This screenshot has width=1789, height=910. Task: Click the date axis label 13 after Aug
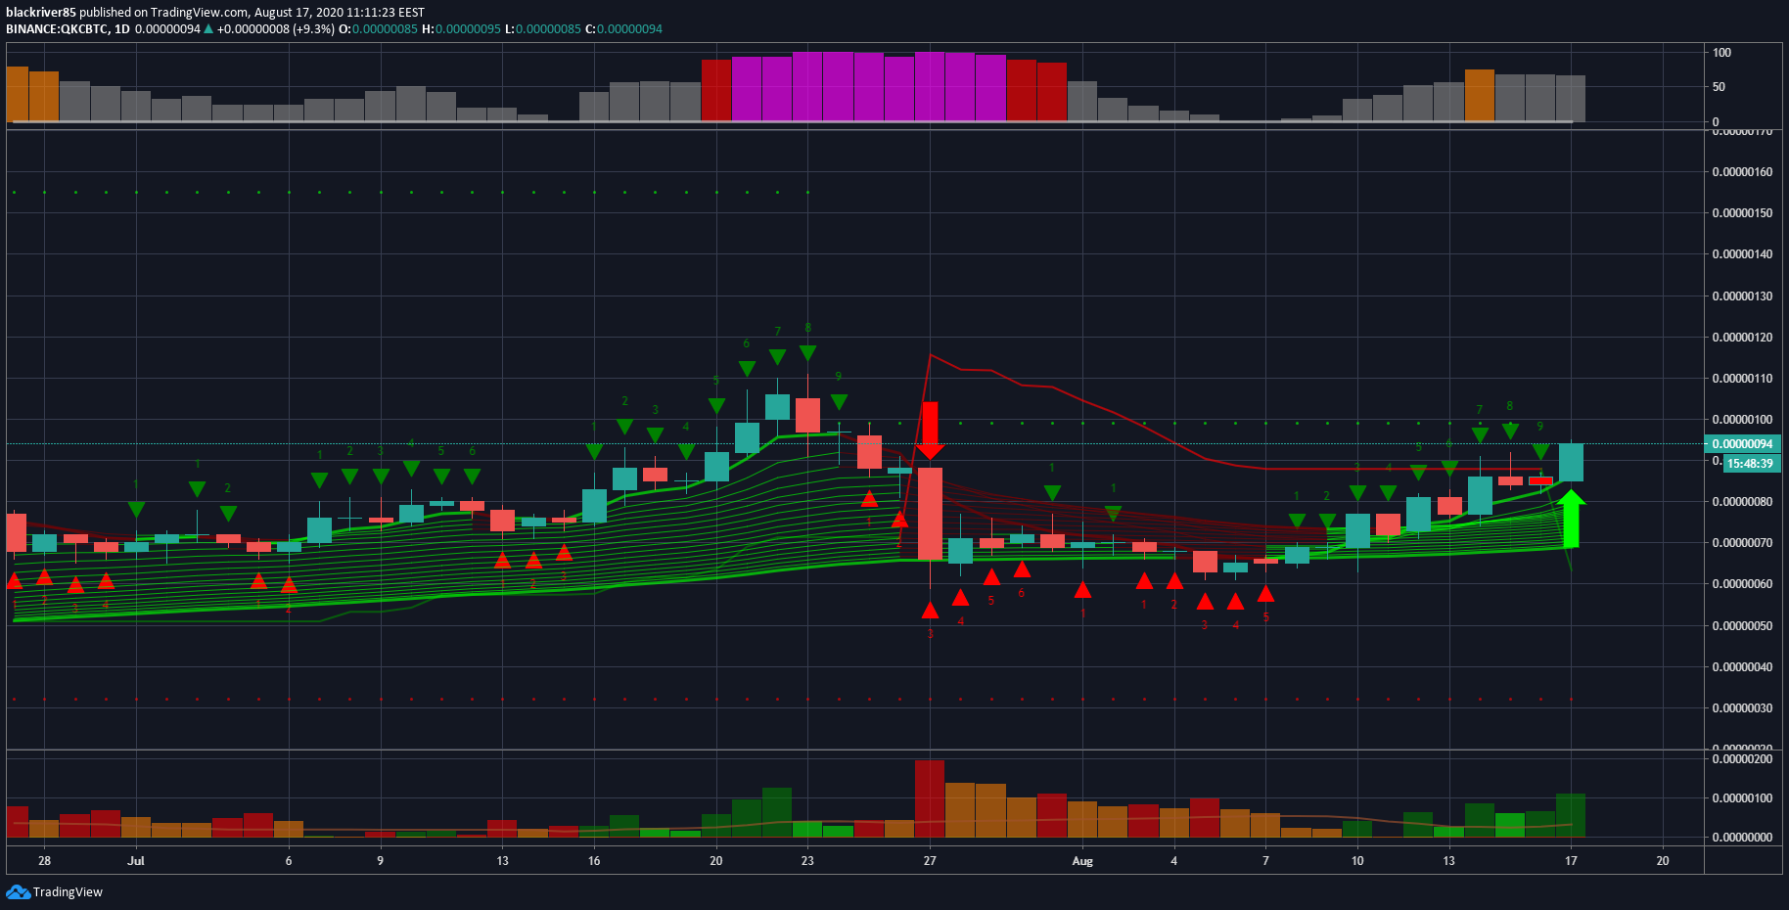(x=1448, y=861)
